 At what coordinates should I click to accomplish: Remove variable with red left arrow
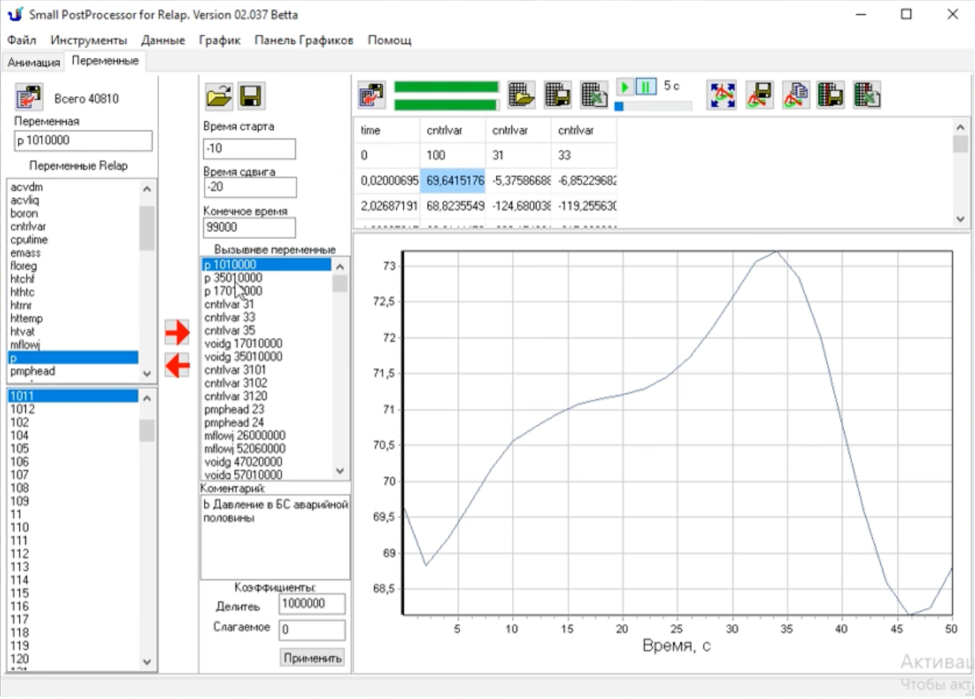177,366
